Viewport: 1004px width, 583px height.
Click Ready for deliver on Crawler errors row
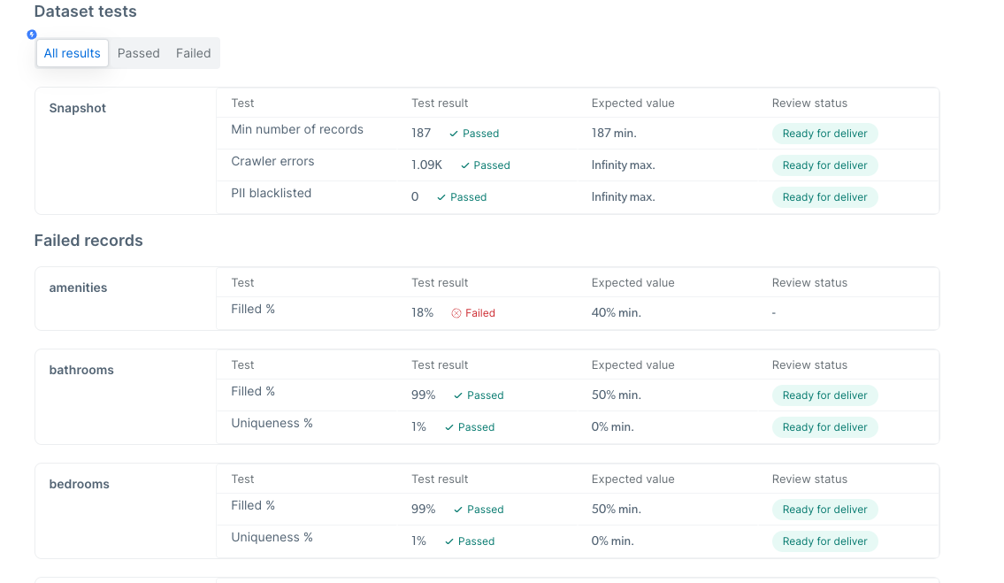(x=824, y=165)
